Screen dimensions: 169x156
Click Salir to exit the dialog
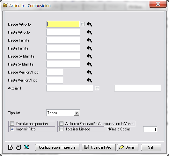151,147
